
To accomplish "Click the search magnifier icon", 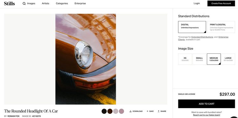I will pyautogui.click(x=24, y=3).
